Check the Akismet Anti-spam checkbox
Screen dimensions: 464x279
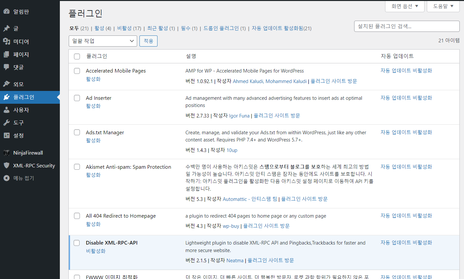point(77,167)
